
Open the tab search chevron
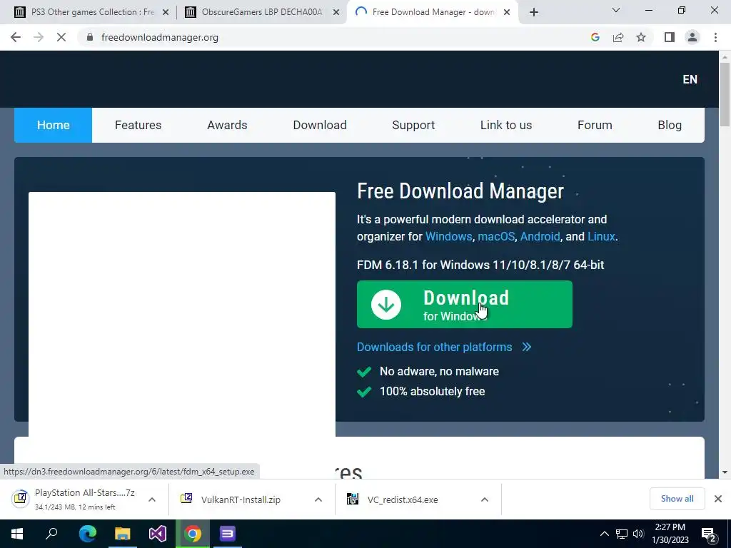click(x=616, y=10)
